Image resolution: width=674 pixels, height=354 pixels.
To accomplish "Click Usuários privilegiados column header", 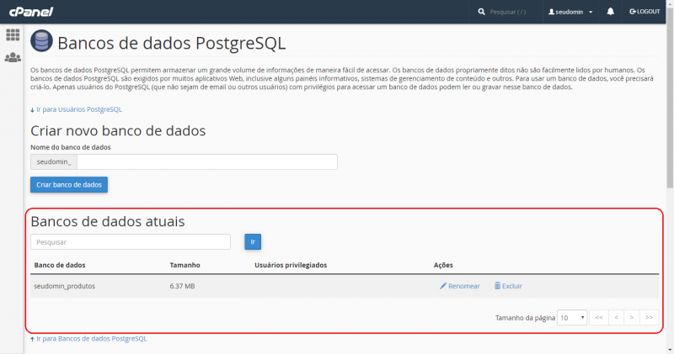I will coord(291,265).
